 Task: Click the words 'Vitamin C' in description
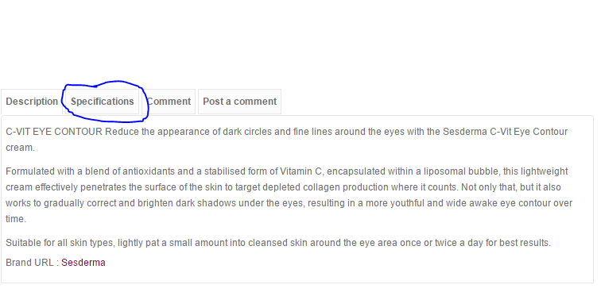302,171
